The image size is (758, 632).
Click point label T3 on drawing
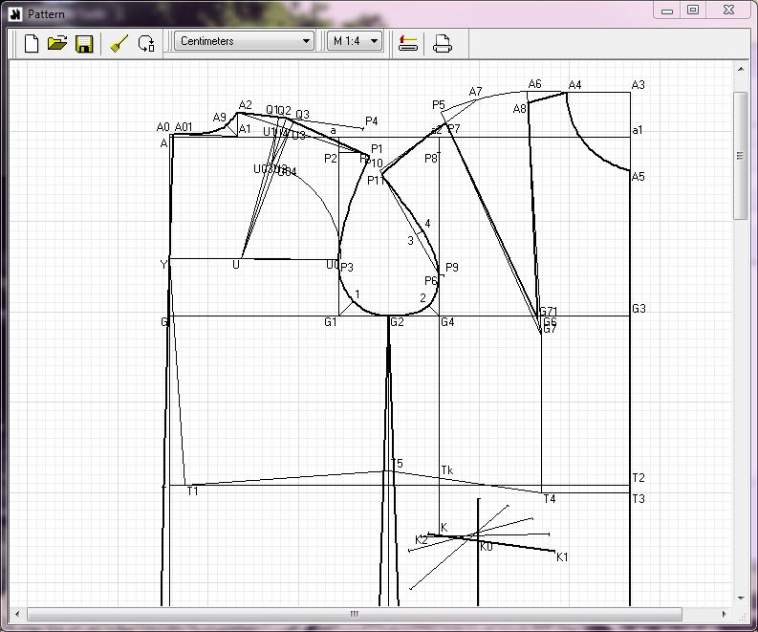pos(639,498)
